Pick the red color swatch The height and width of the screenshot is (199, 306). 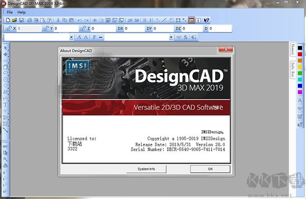coord(300,54)
